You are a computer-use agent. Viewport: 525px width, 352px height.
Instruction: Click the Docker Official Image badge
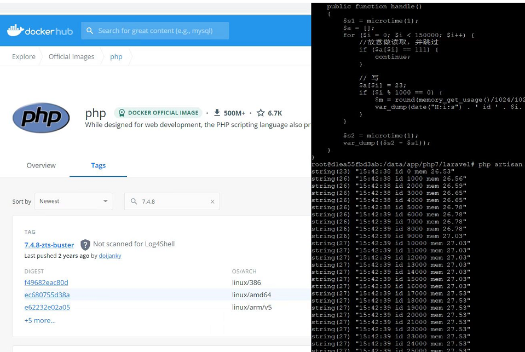pos(158,113)
